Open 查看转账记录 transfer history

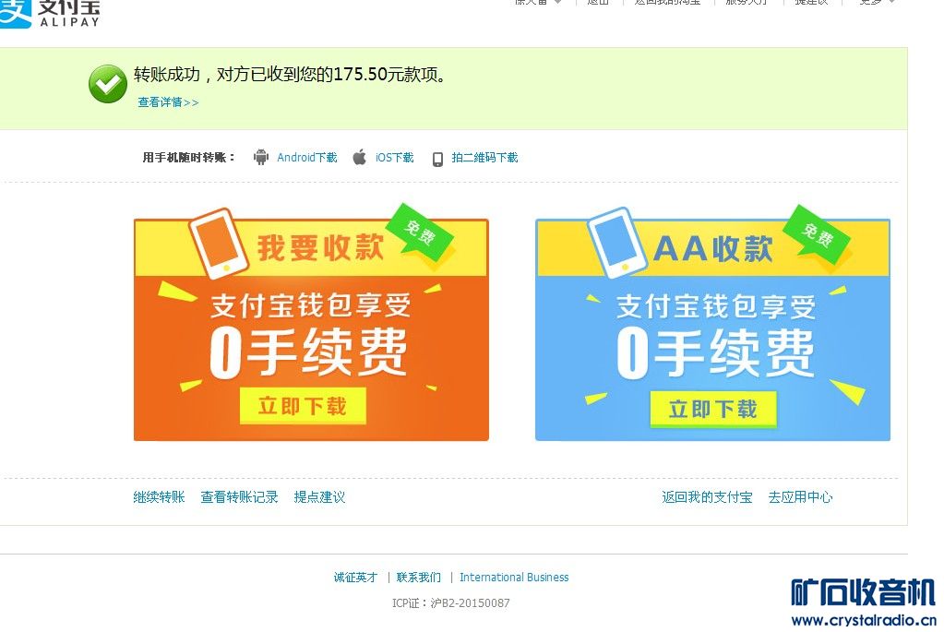[x=240, y=497]
